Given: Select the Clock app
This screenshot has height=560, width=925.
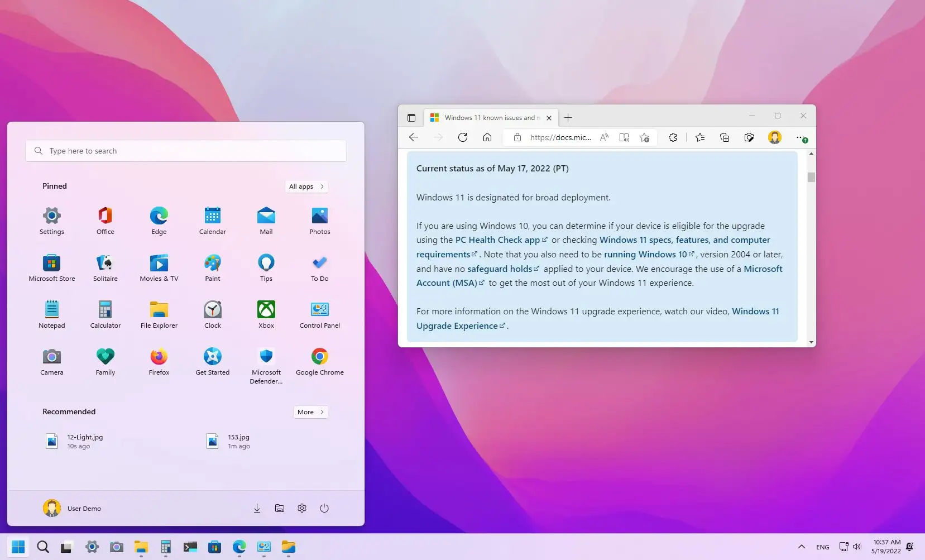Looking at the screenshot, I should pyautogui.click(x=212, y=314).
